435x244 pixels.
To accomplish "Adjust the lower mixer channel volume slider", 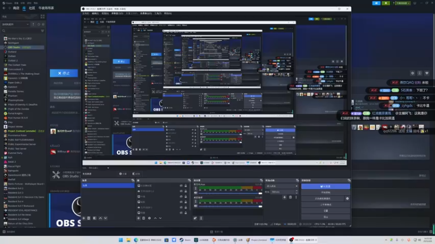I will 230,207.
